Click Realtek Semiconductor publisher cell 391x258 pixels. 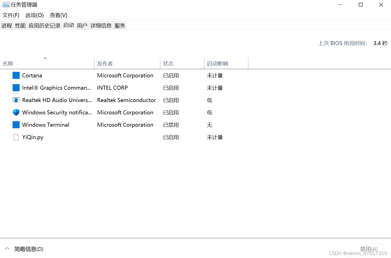coord(126,100)
